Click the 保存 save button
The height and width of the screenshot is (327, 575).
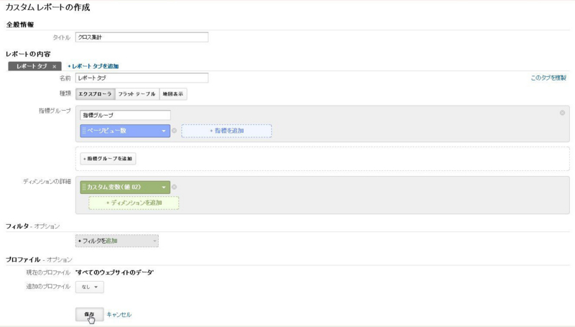(x=89, y=315)
